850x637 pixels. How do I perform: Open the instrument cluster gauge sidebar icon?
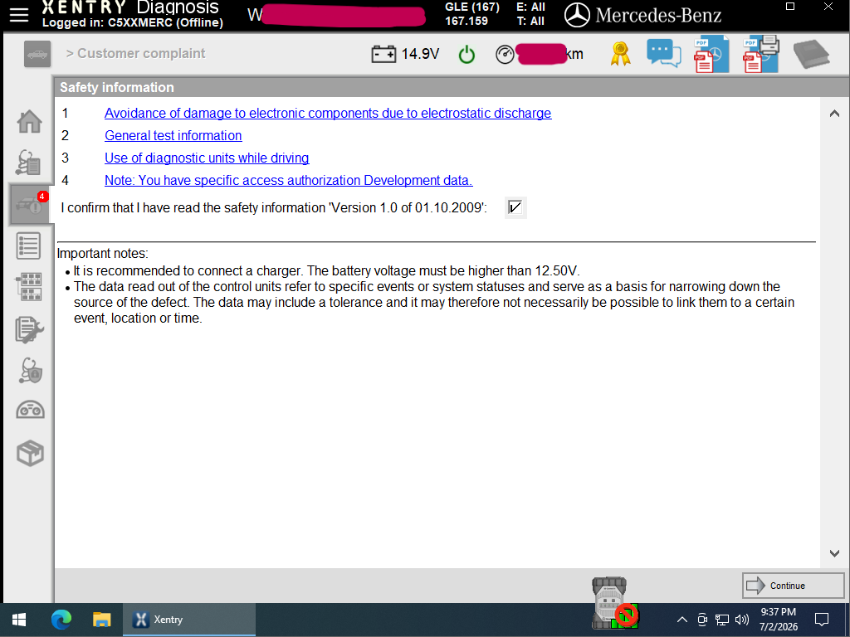(x=31, y=410)
